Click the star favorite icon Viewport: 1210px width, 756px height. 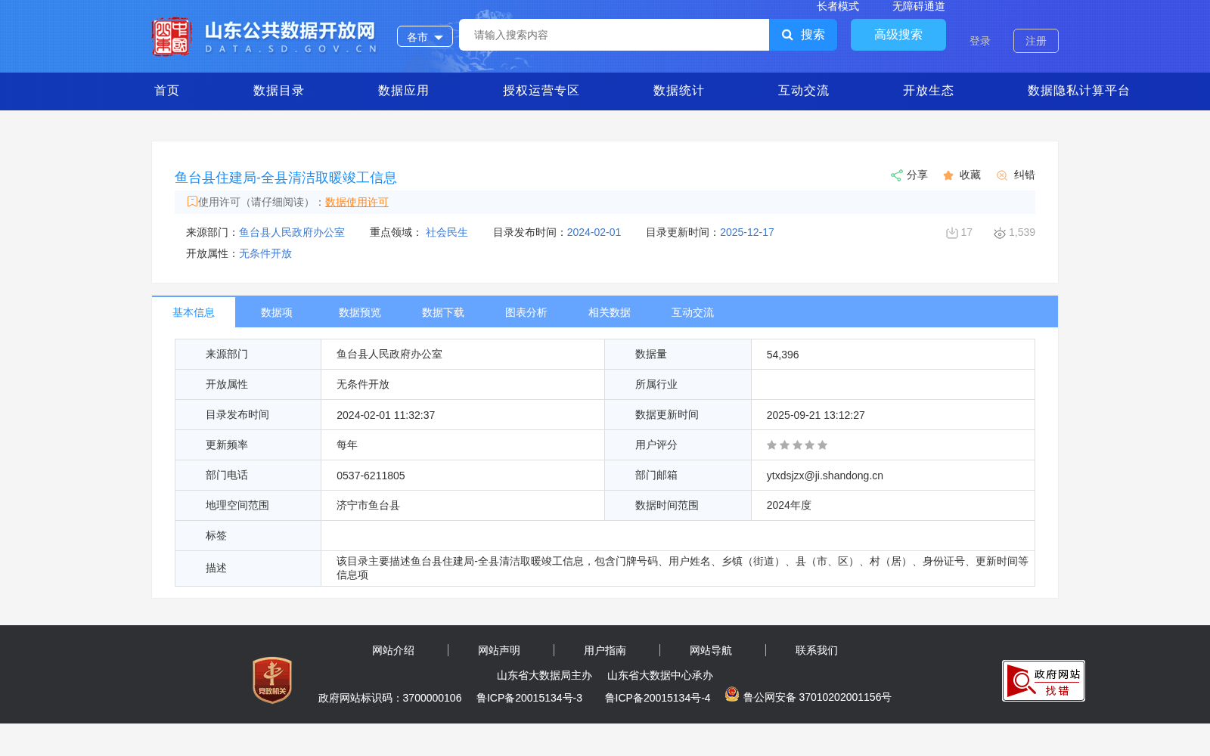pos(948,175)
